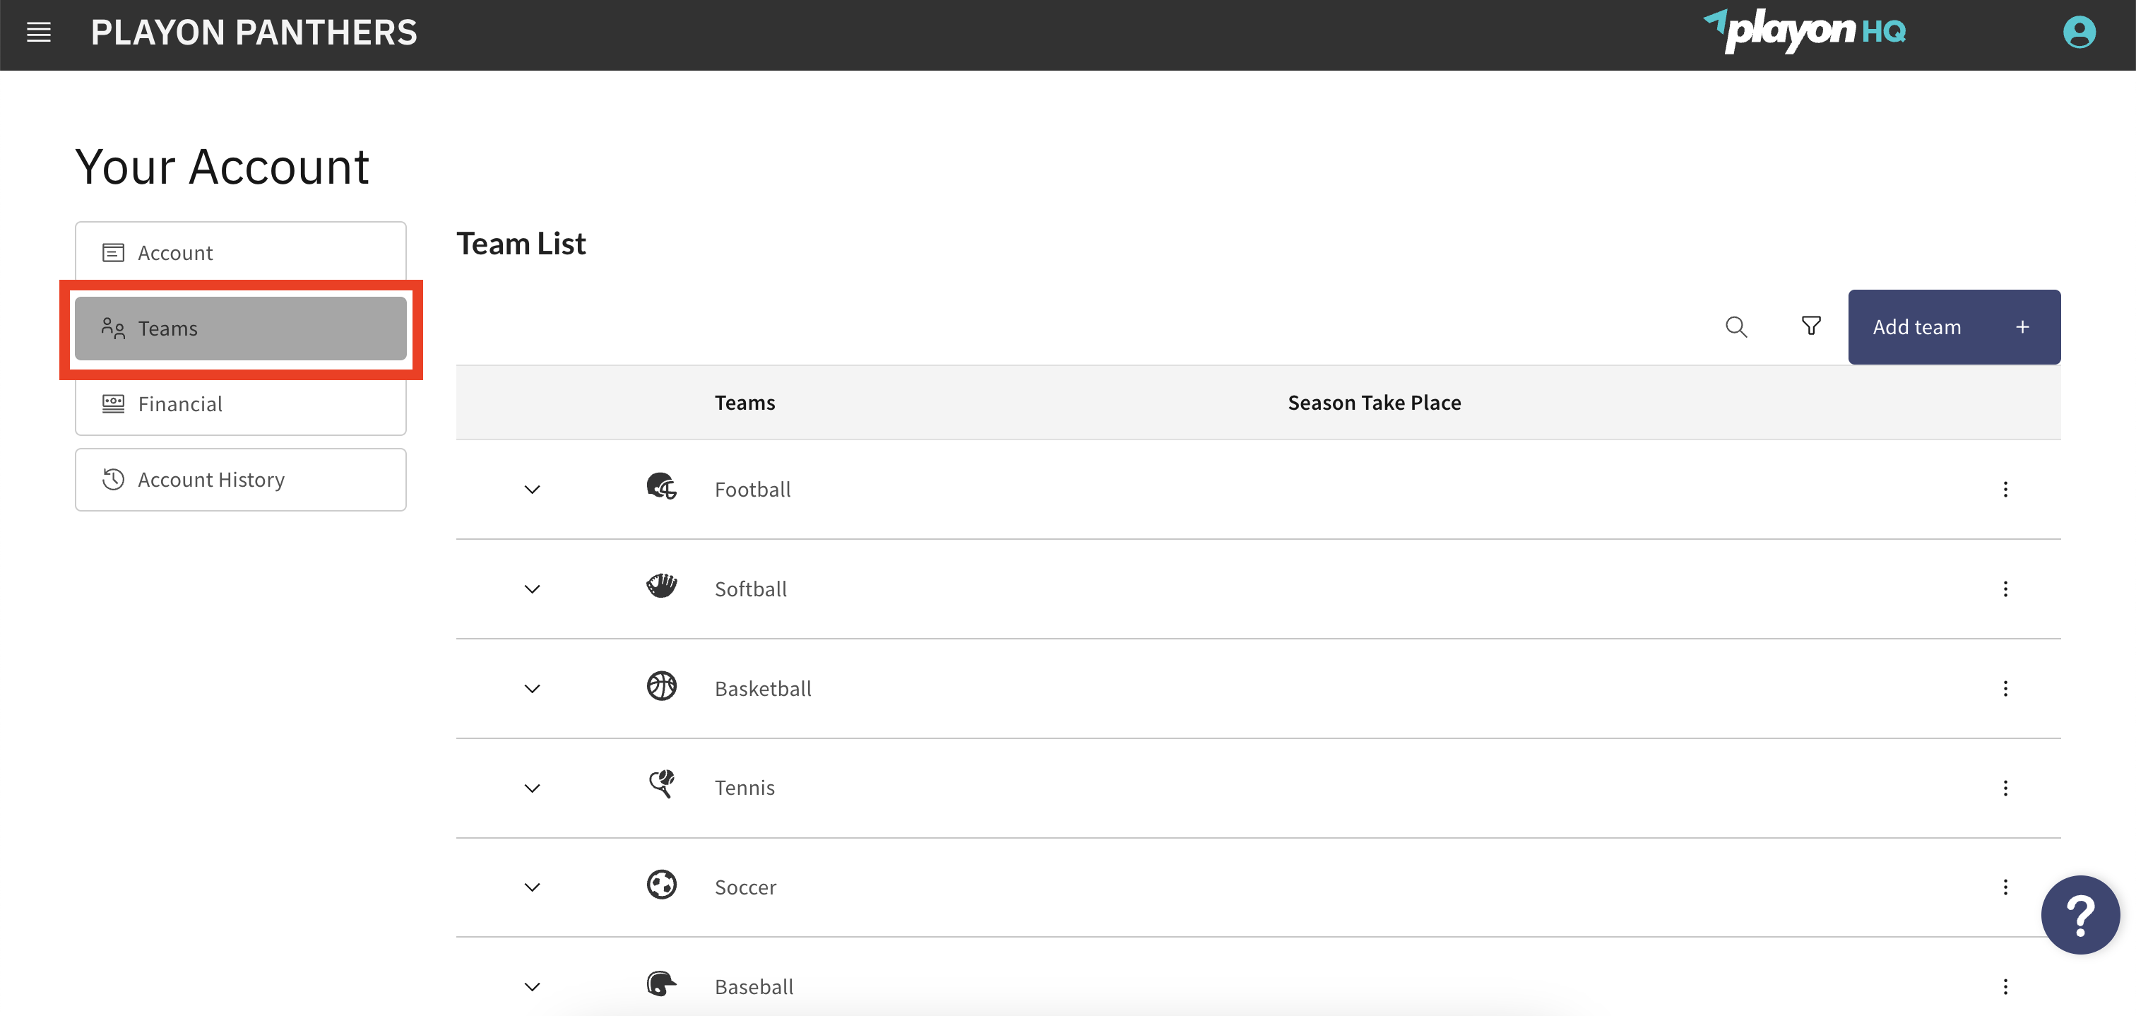Click the user profile avatar icon
2136x1016 pixels.
(x=2079, y=33)
